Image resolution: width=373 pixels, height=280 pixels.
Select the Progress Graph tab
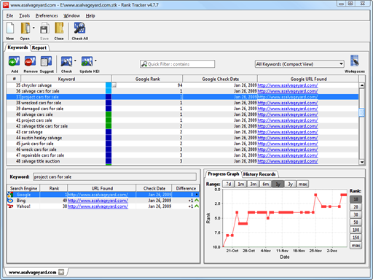[224, 174]
